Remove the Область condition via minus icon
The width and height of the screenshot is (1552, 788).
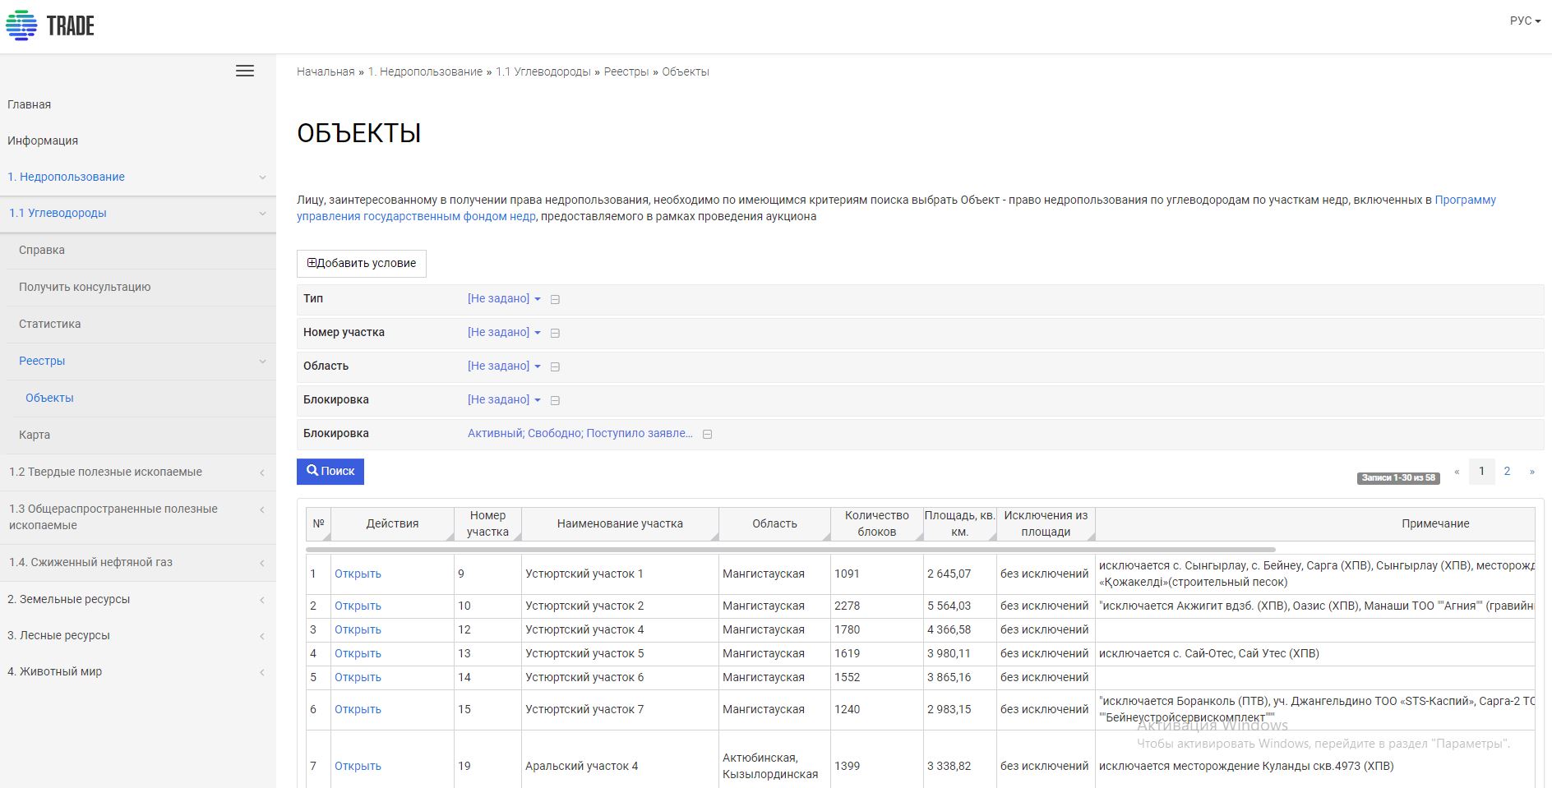[x=555, y=367]
